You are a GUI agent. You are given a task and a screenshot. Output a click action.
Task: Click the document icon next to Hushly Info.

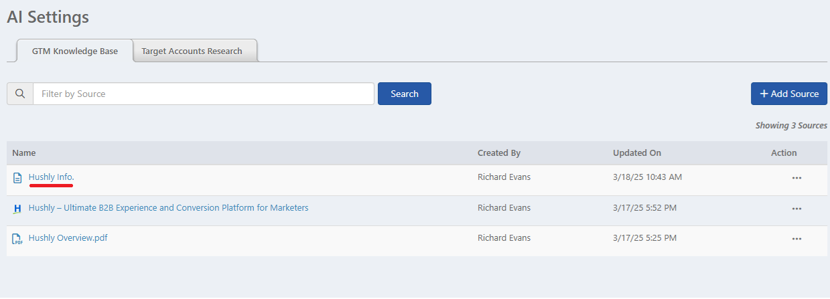18,178
